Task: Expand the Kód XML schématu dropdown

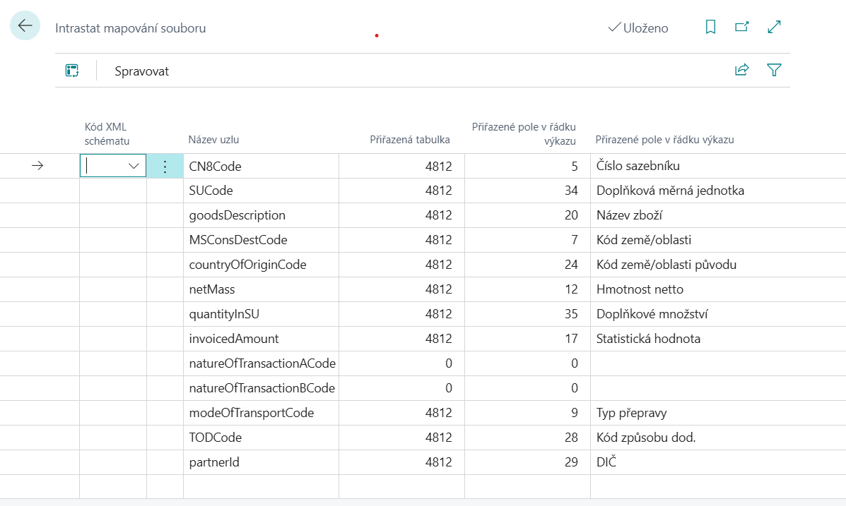Action: 133,167
